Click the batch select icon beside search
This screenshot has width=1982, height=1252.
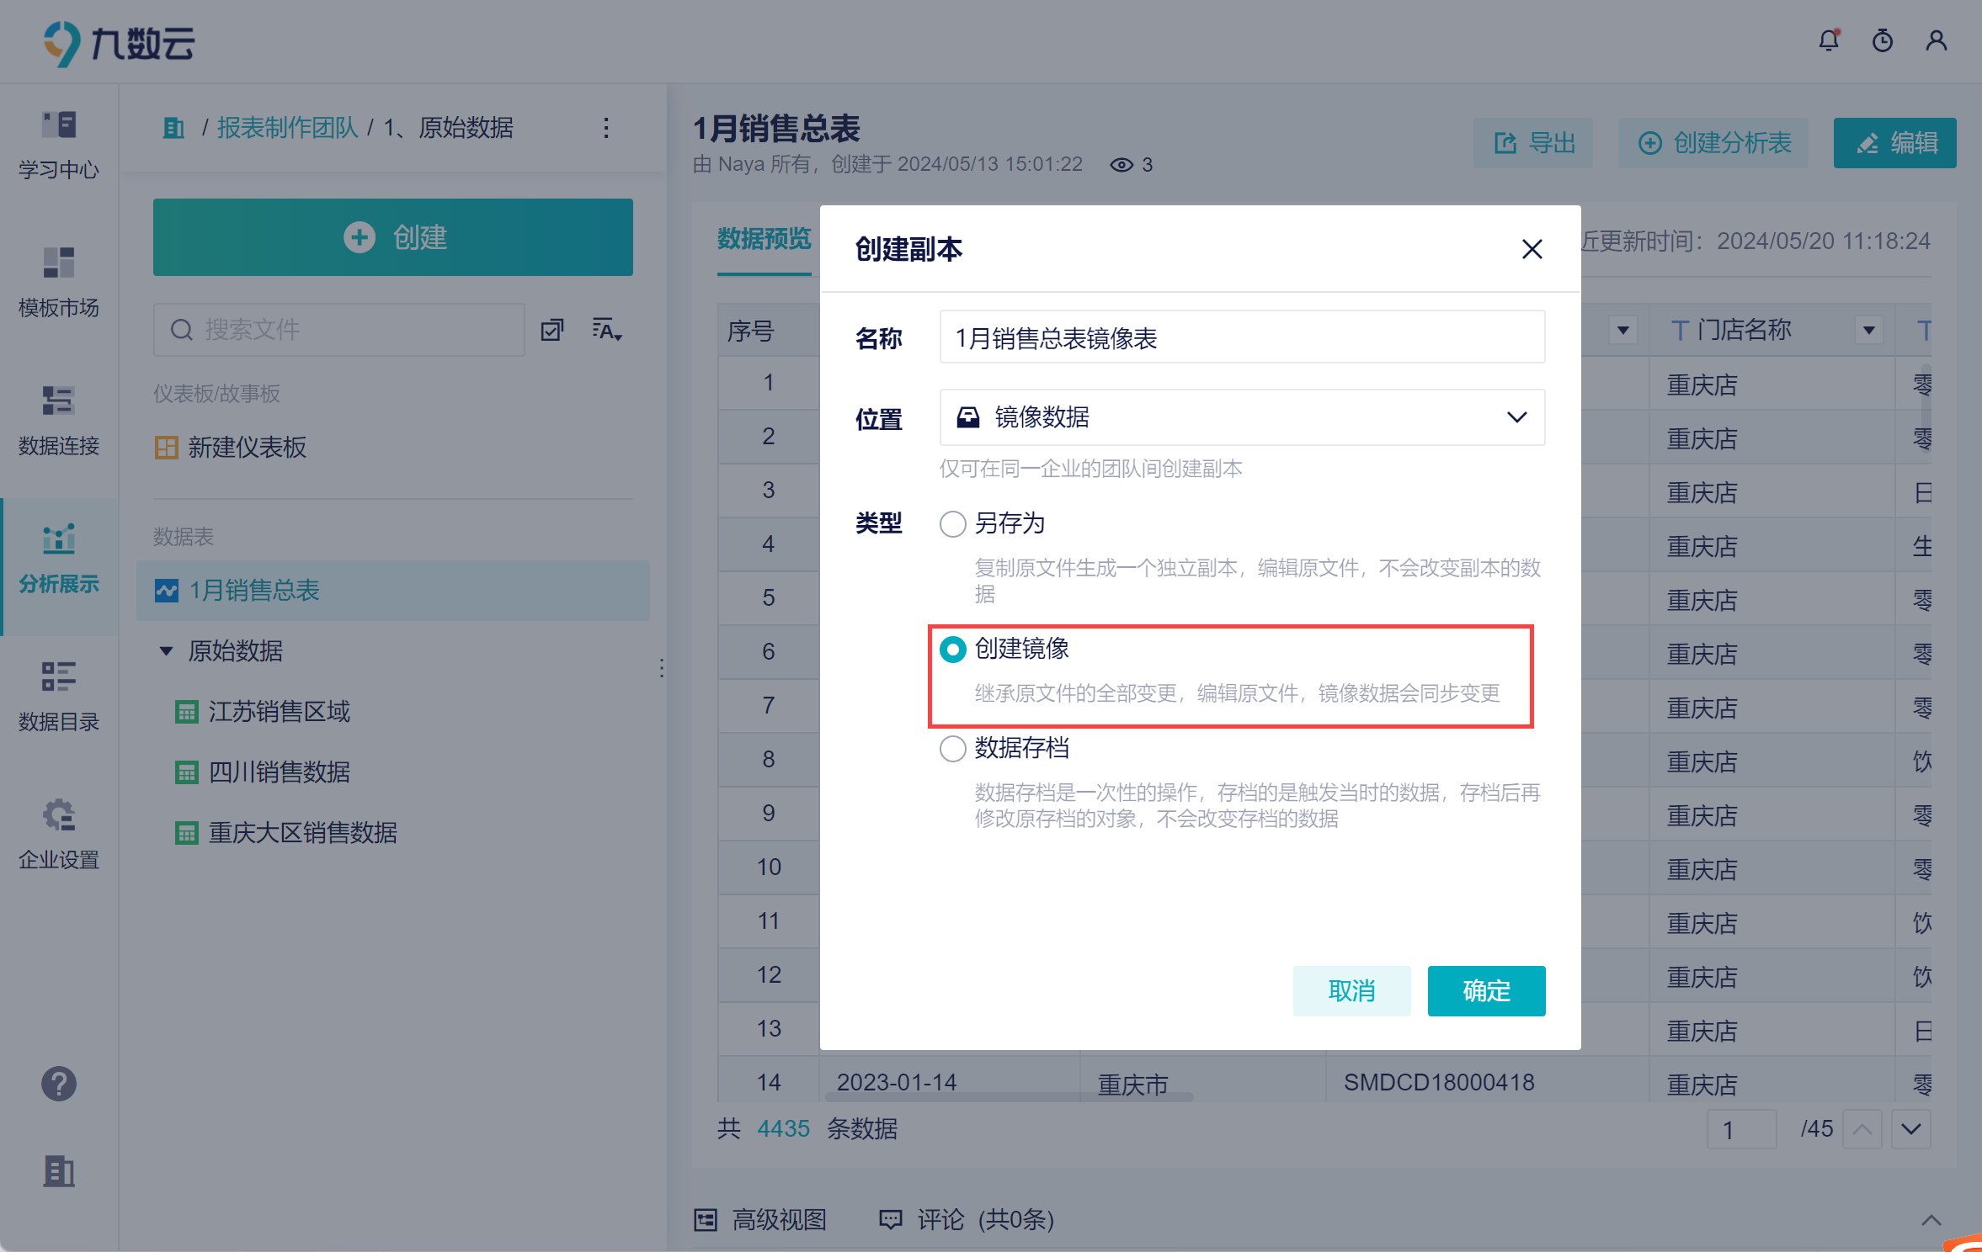552,330
